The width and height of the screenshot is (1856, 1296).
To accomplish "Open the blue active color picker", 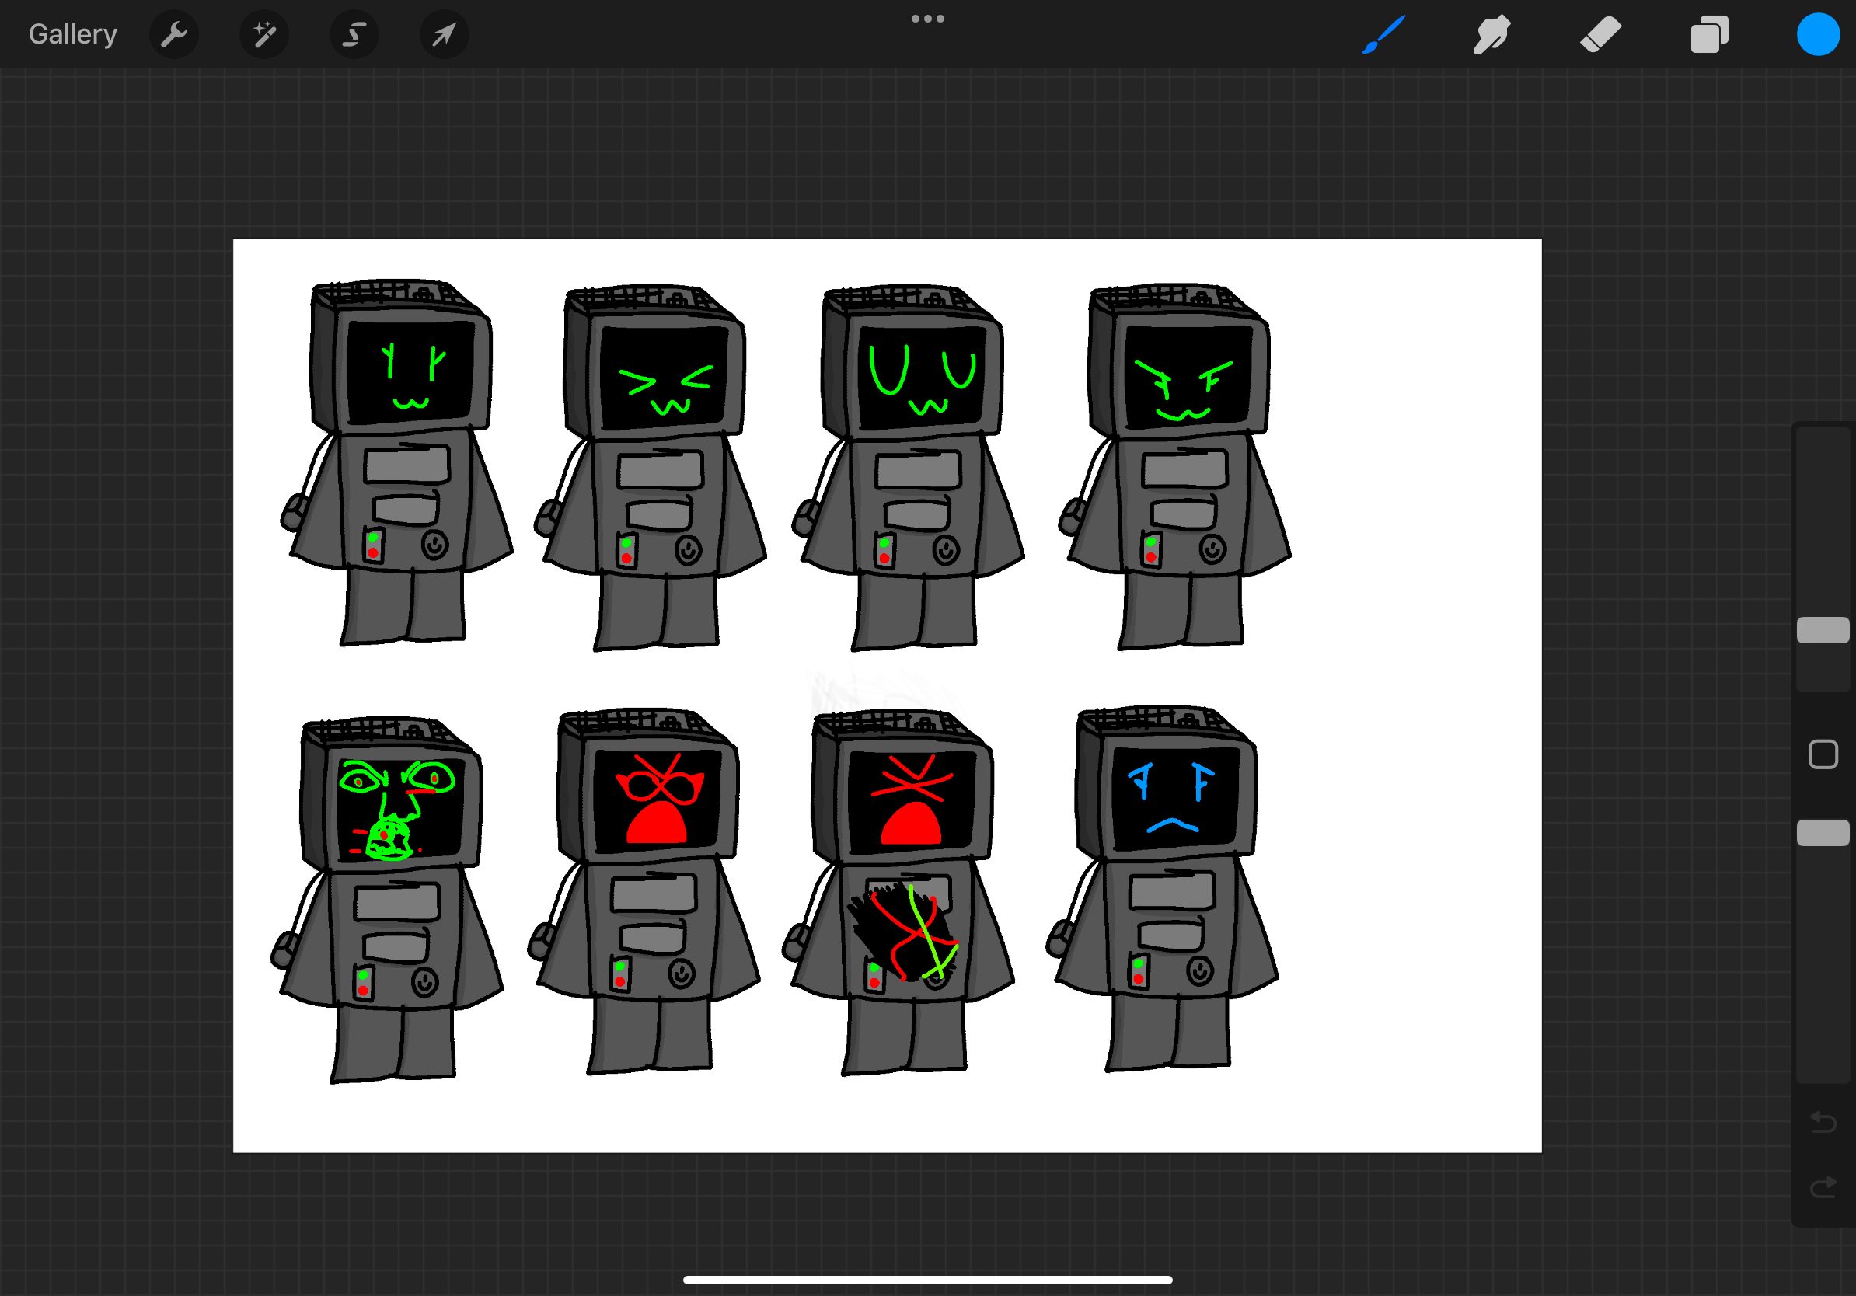I will coord(1818,35).
